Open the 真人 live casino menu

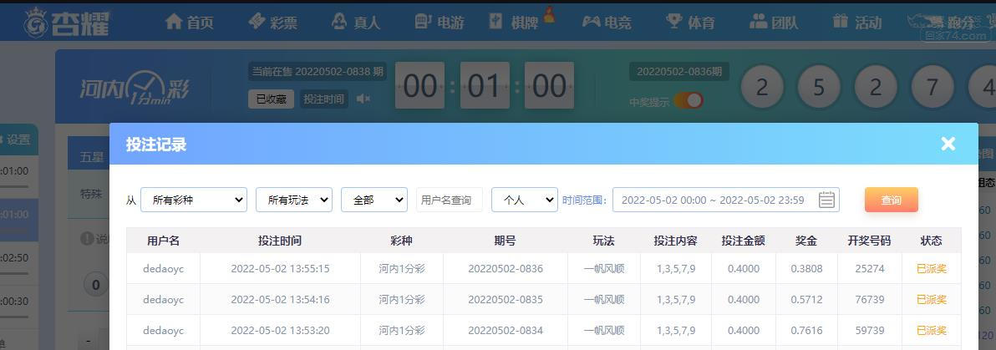point(356,23)
